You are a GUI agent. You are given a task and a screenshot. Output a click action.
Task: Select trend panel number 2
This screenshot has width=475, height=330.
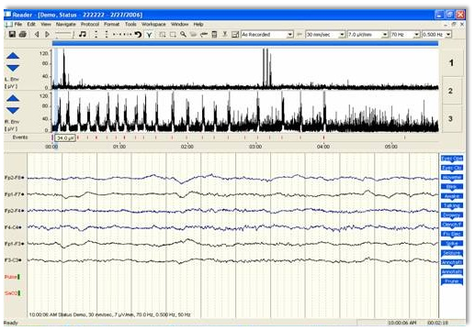[450, 91]
